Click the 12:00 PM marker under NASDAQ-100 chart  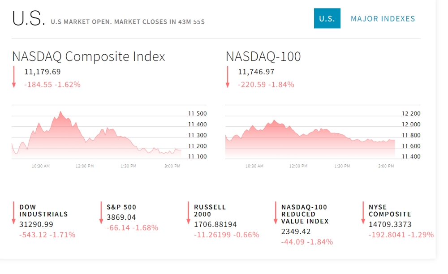coord(298,166)
